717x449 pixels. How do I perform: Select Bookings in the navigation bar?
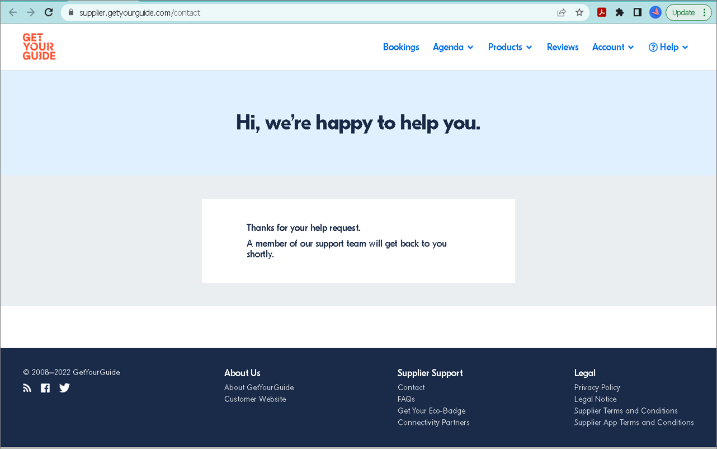401,47
